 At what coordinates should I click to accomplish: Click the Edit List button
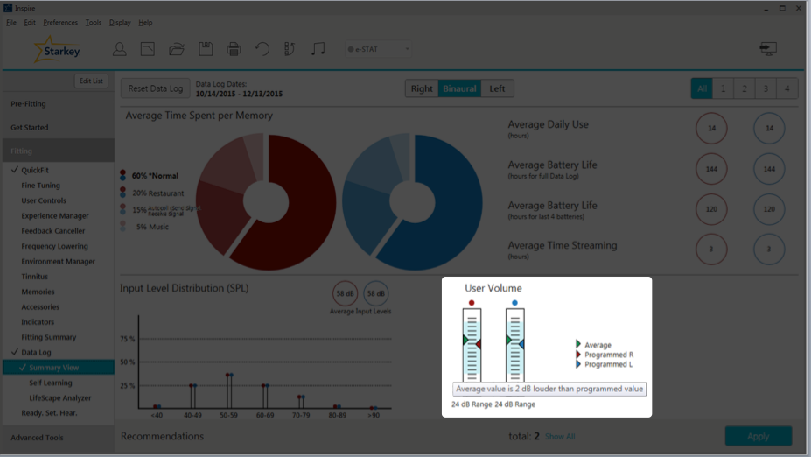tap(91, 81)
